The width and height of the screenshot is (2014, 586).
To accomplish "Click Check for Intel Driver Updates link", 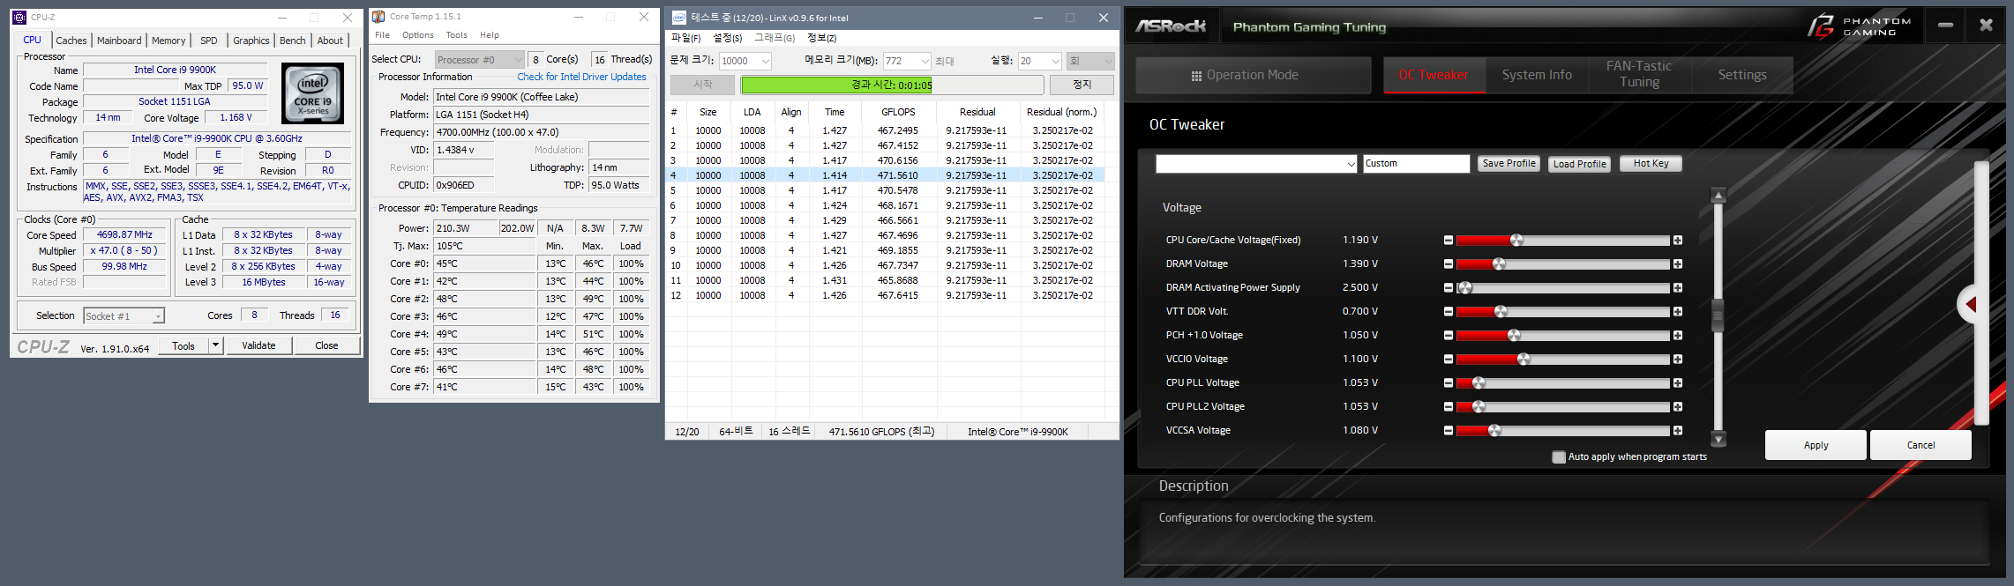I will click(x=581, y=77).
